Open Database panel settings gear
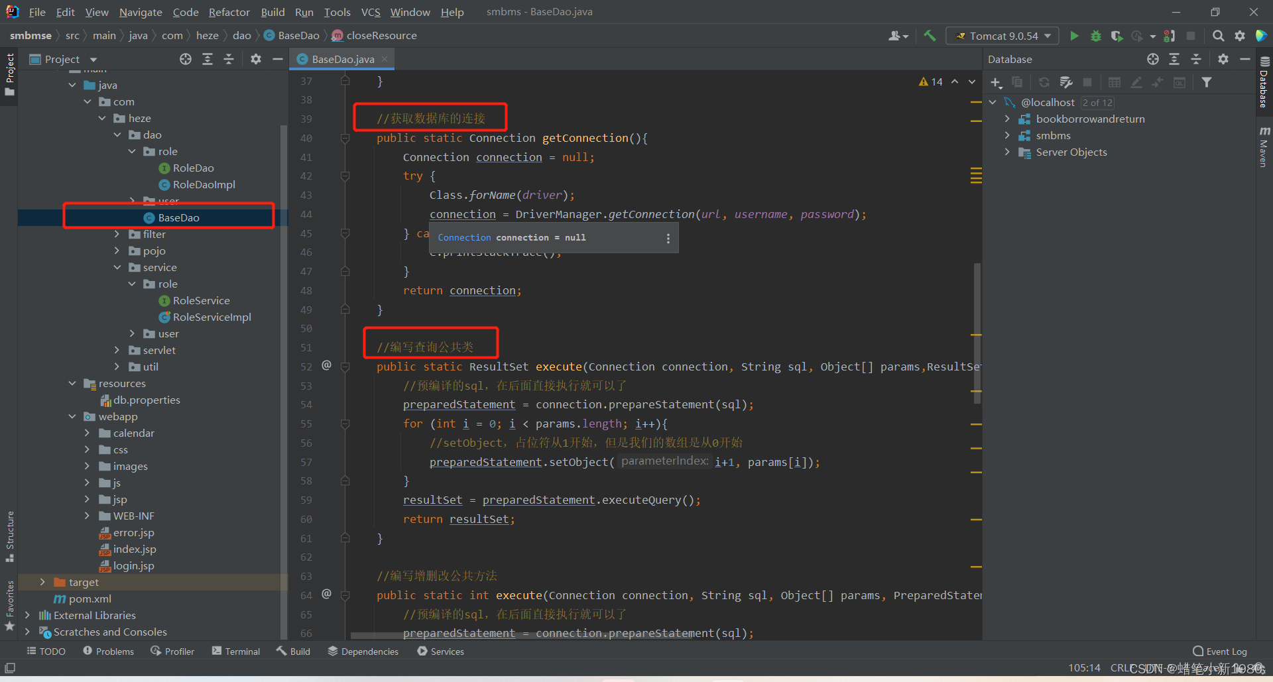 [x=1223, y=59]
